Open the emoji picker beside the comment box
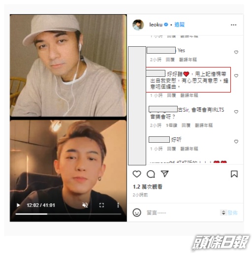Viewport: 252px width, 253px height. pyautogui.click(x=137, y=213)
